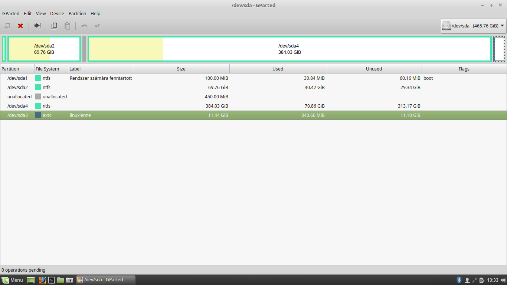Click the Paste partition toolbar icon
This screenshot has height=285, width=507.
click(x=67, y=26)
